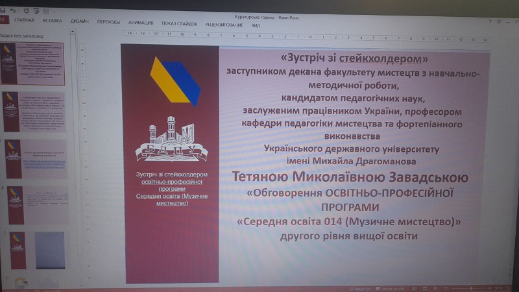Click the horizontal ruler above the slide

click(306, 36)
